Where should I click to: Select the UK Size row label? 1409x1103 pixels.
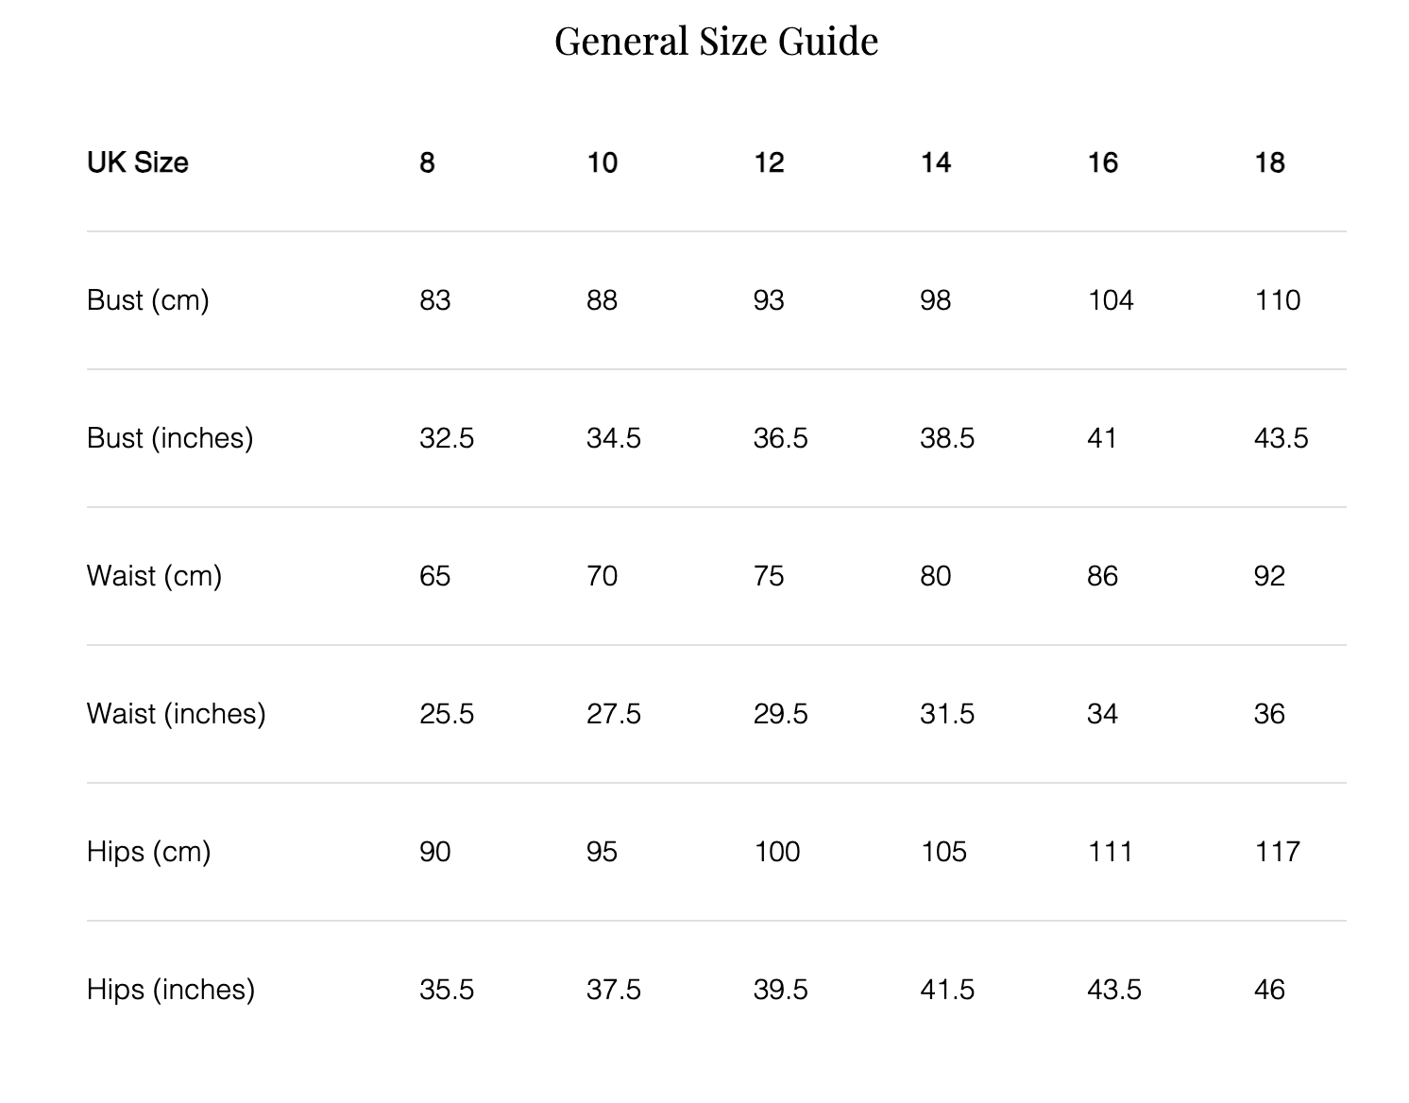click(x=138, y=162)
